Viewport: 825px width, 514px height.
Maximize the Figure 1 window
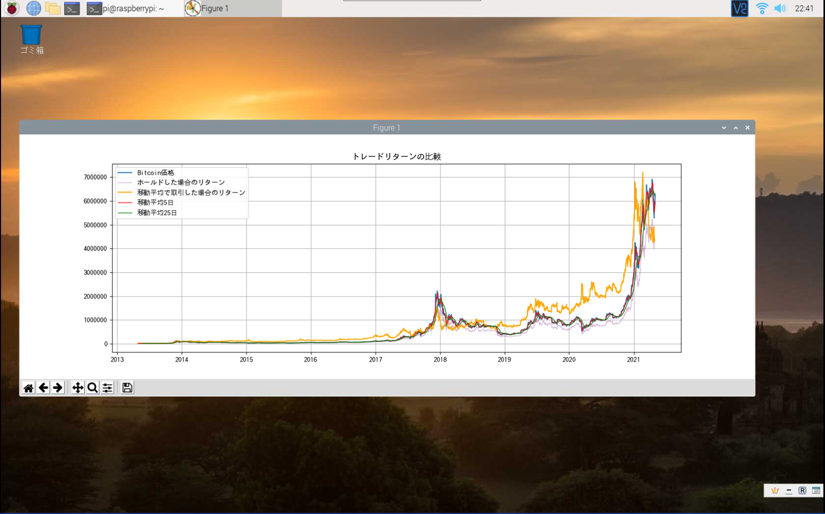click(x=736, y=128)
